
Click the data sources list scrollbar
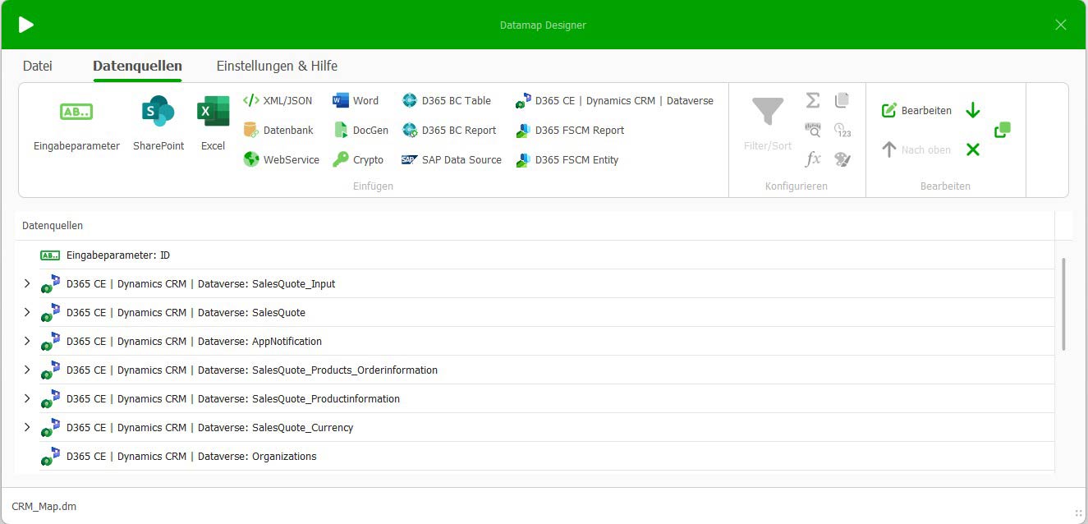[x=1063, y=304]
